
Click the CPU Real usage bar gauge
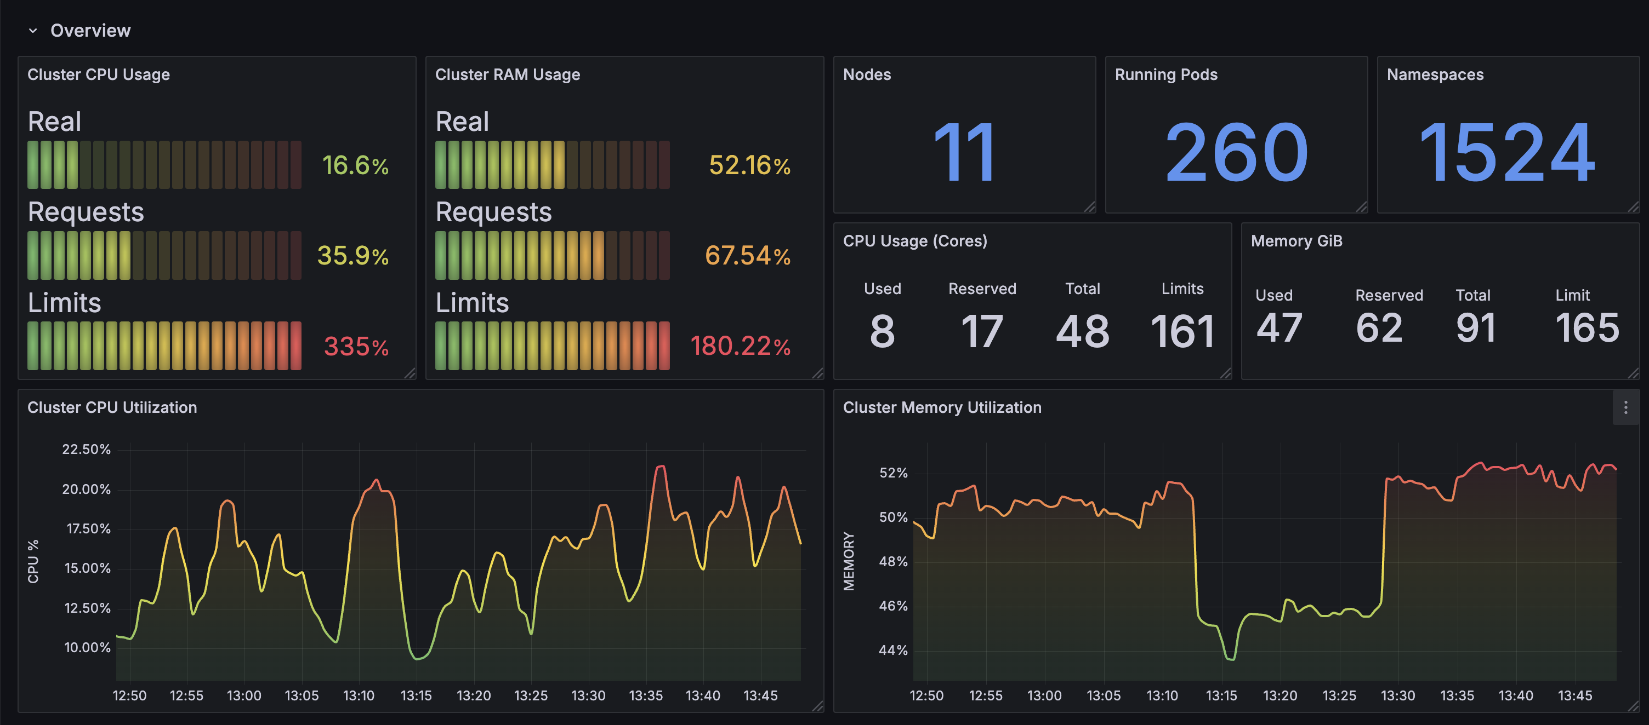pos(164,165)
